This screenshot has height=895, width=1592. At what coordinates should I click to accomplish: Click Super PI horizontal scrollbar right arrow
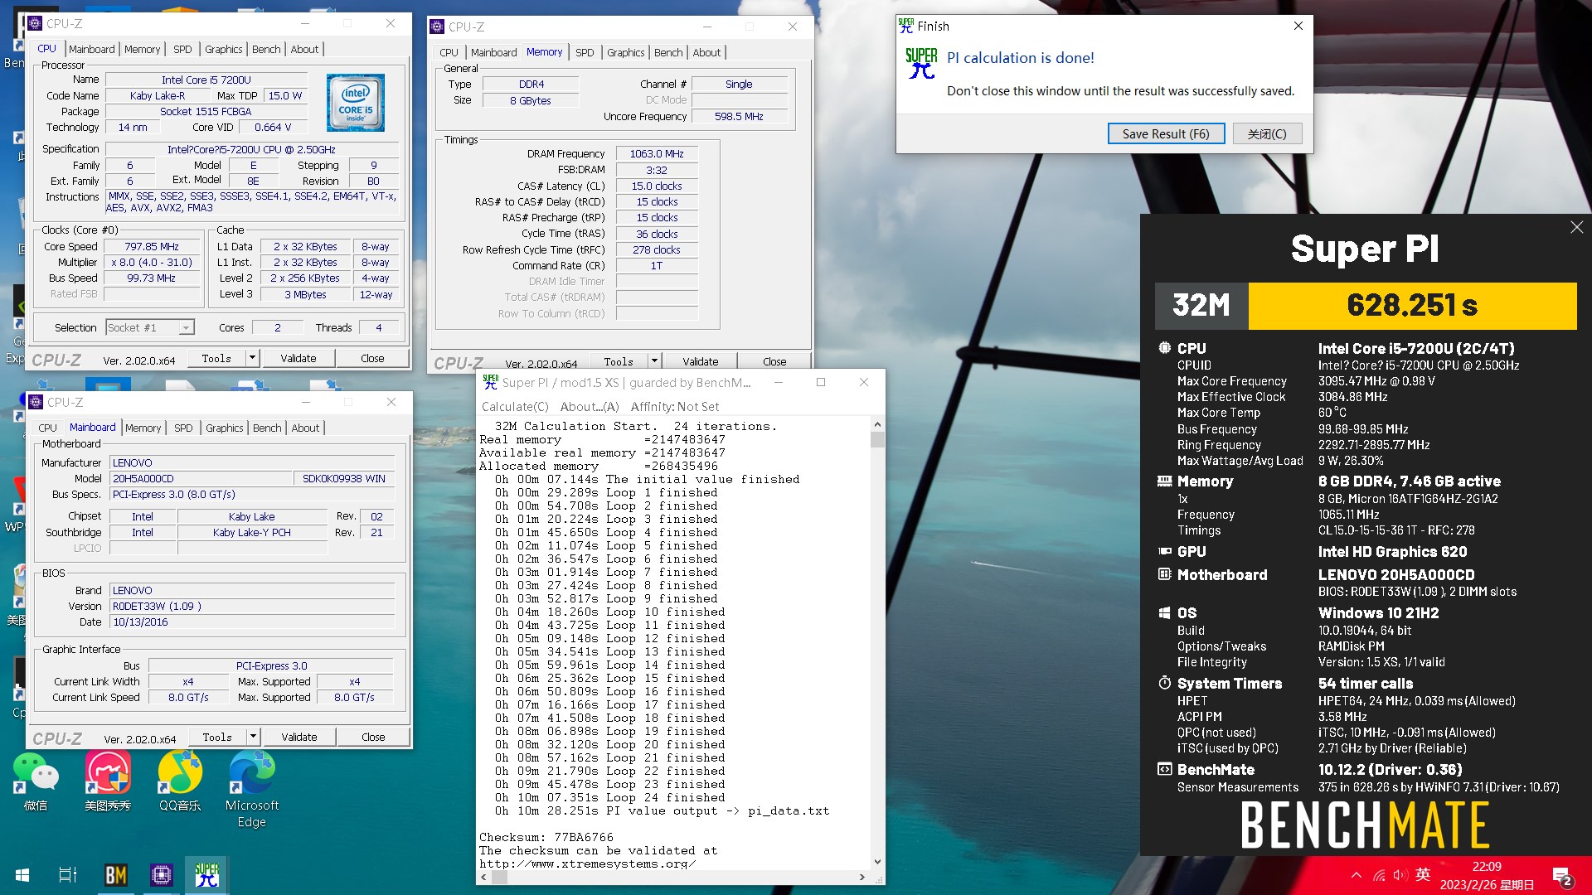pyautogui.click(x=862, y=877)
